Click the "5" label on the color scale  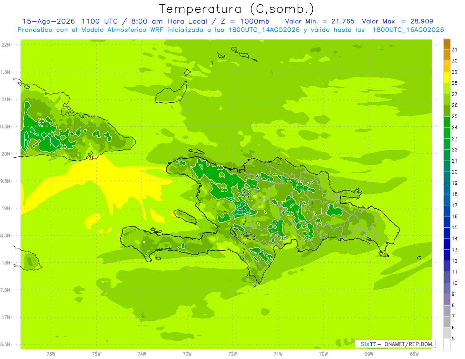coord(453,338)
